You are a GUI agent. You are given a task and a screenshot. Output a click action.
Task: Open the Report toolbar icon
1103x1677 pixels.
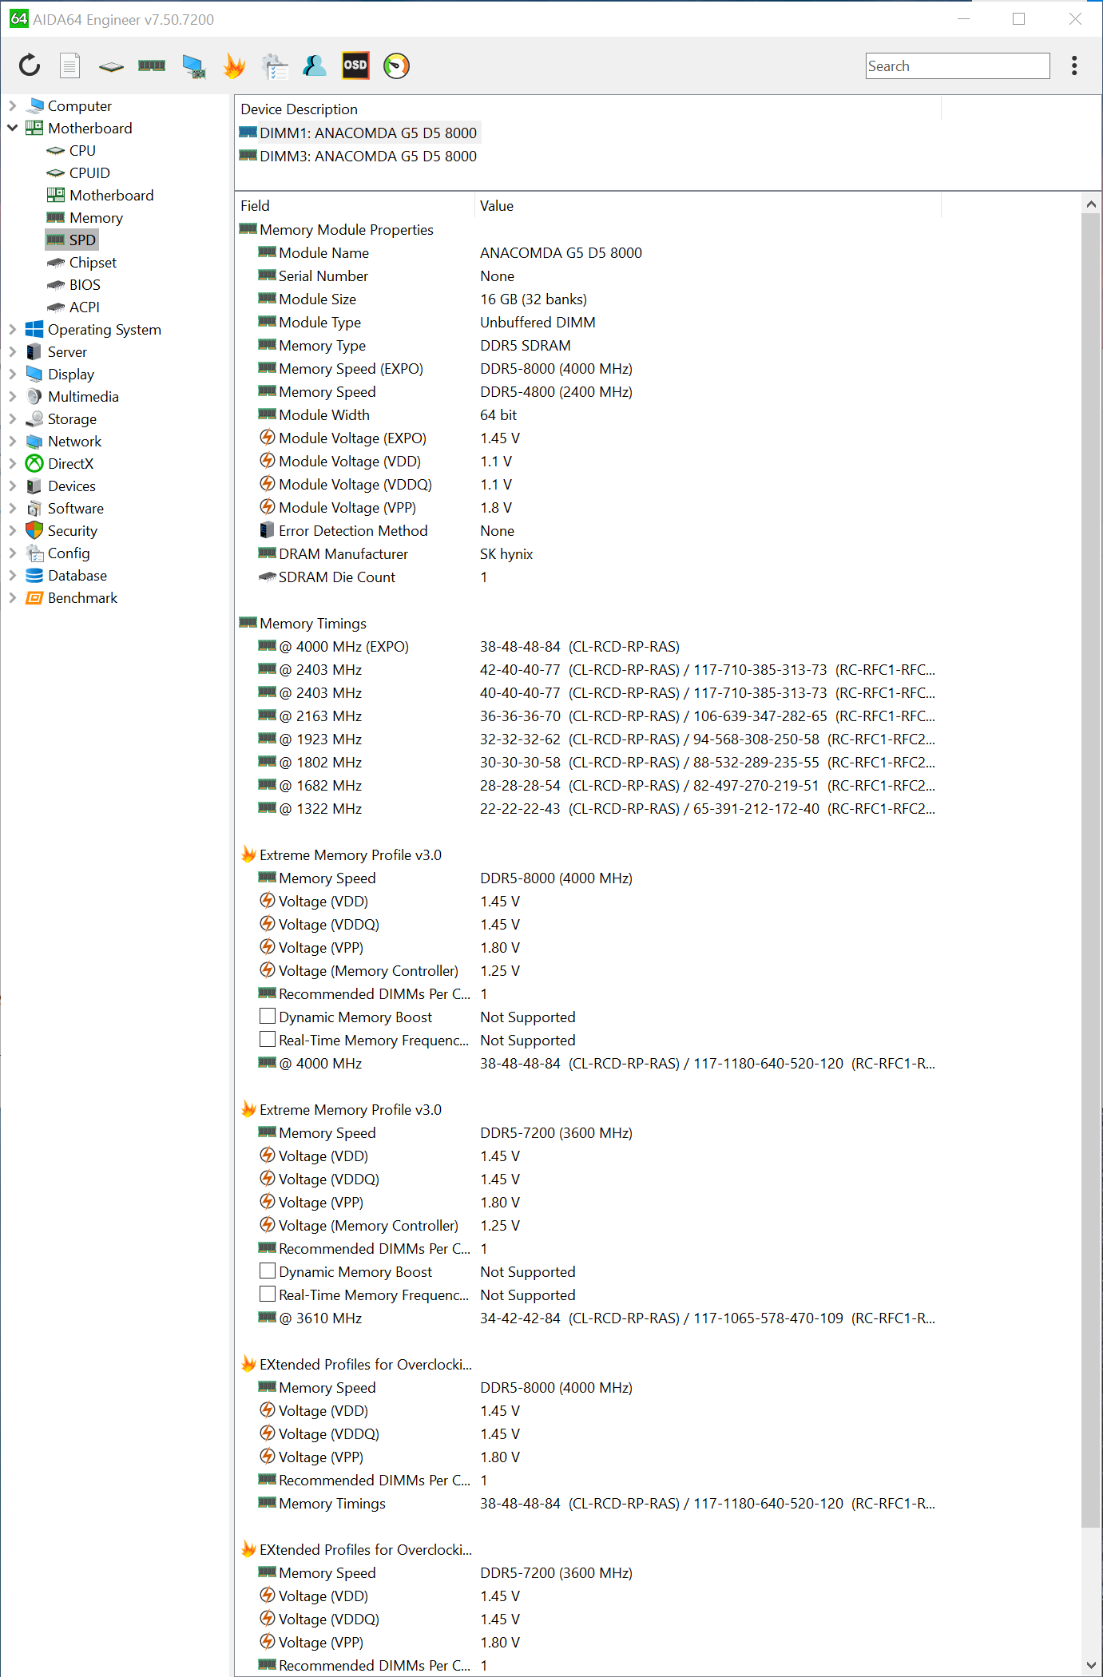pos(70,65)
